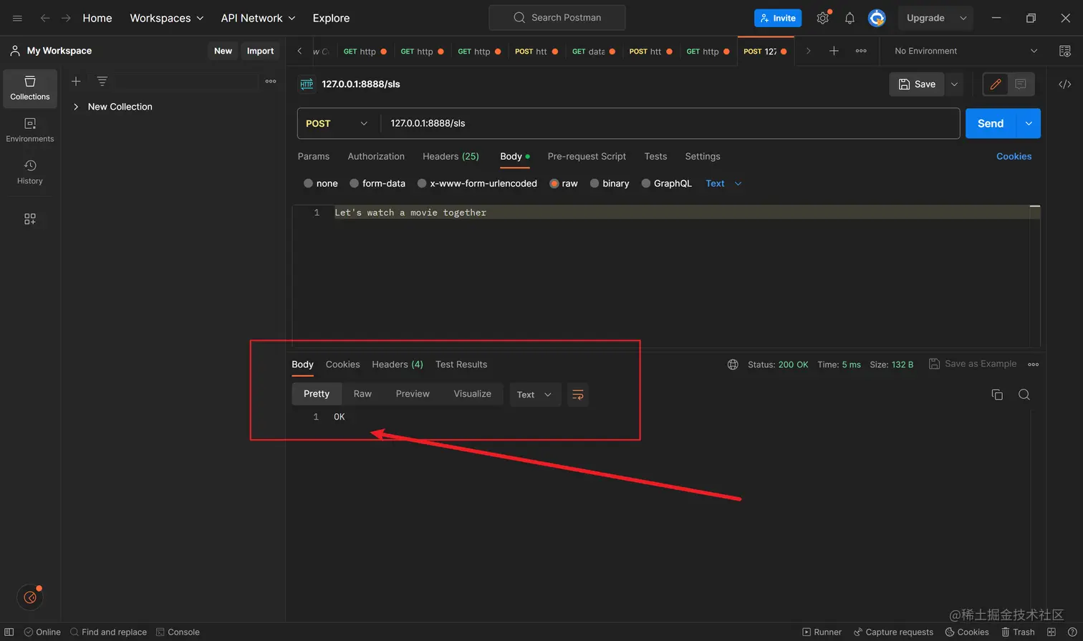This screenshot has height=641, width=1083.
Task: Click the Save button
Action: click(917, 84)
